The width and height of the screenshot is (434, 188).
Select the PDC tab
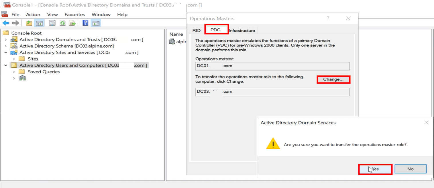coord(216,30)
